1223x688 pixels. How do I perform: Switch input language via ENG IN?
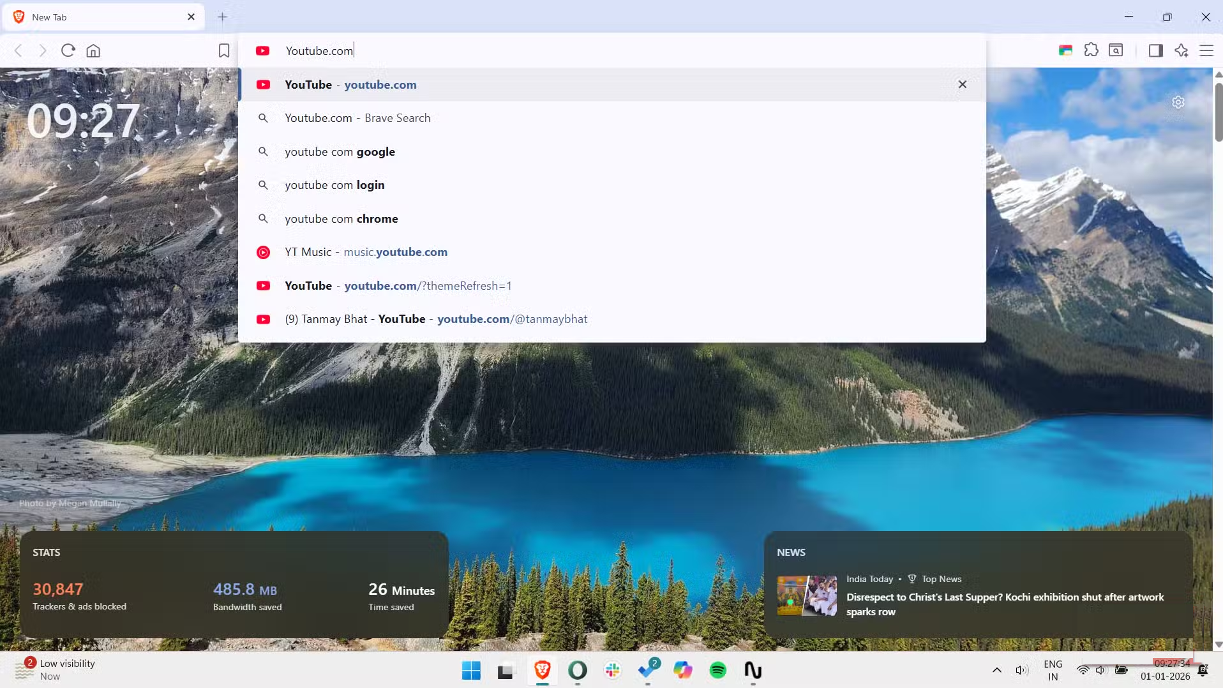(1053, 670)
